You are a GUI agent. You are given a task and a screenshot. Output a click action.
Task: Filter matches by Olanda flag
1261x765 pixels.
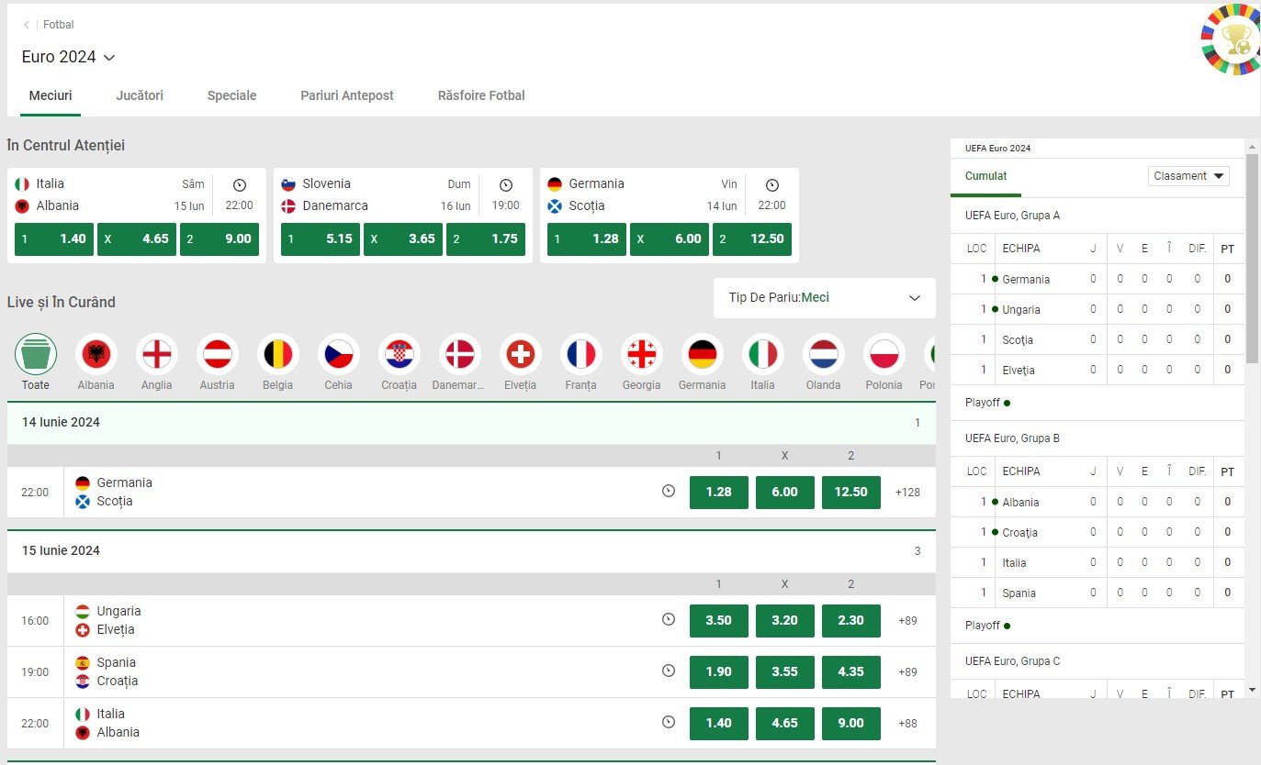pos(824,354)
